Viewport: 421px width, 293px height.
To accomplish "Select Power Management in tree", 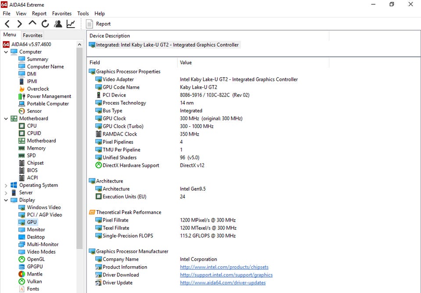I will [45, 96].
